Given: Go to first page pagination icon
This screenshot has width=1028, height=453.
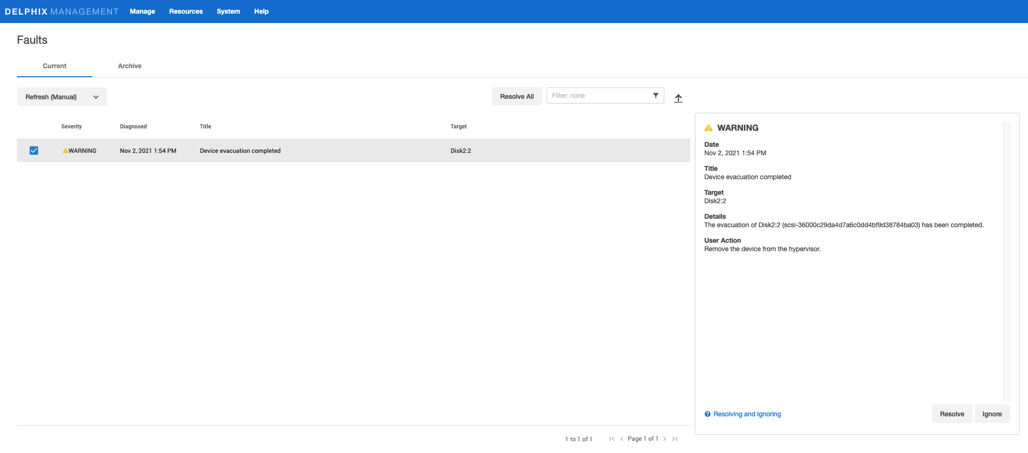Looking at the screenshot, I should [612, 439].
